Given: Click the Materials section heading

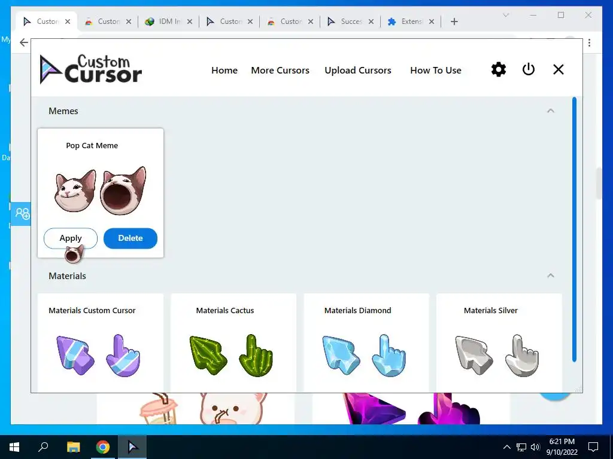Looking at the screenshot, I should point(67,276).
